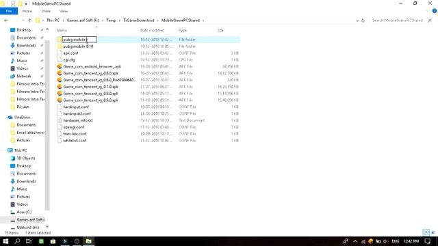Sort by the Name column header
The image size is (438, 246).
pyautogui.click(x=62, y=30)
